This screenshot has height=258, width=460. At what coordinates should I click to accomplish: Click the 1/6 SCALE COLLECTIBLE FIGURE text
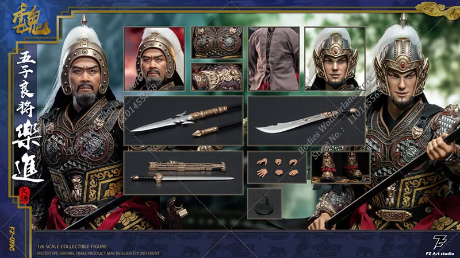click(x=72, y=247)
